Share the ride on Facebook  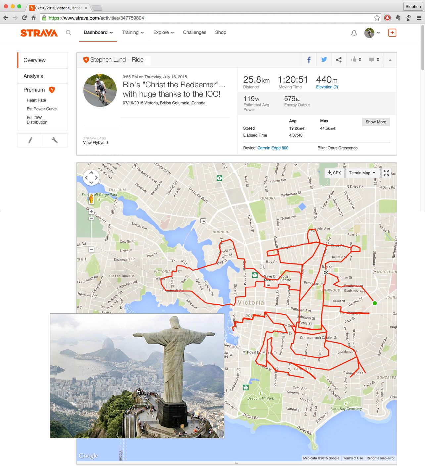coord(309,60)
